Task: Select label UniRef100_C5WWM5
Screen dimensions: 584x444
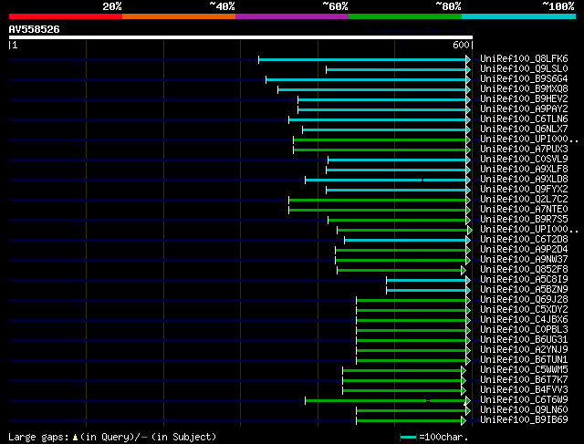Action: 524,370
